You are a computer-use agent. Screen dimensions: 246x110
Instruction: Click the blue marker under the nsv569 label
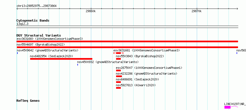click(x=237, y=53)
